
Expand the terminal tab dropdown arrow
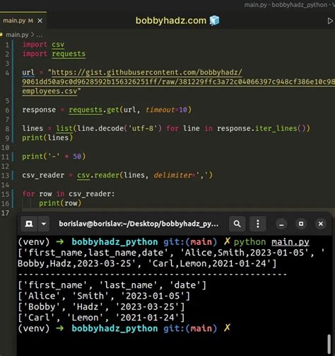(x=44, y=224)
